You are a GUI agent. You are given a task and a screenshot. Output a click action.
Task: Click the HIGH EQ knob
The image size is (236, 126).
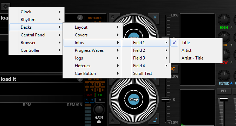click(x=224, y=20)
